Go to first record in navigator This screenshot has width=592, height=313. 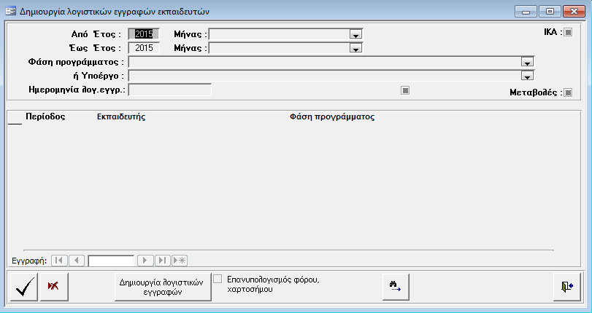(x=60, y=260)
